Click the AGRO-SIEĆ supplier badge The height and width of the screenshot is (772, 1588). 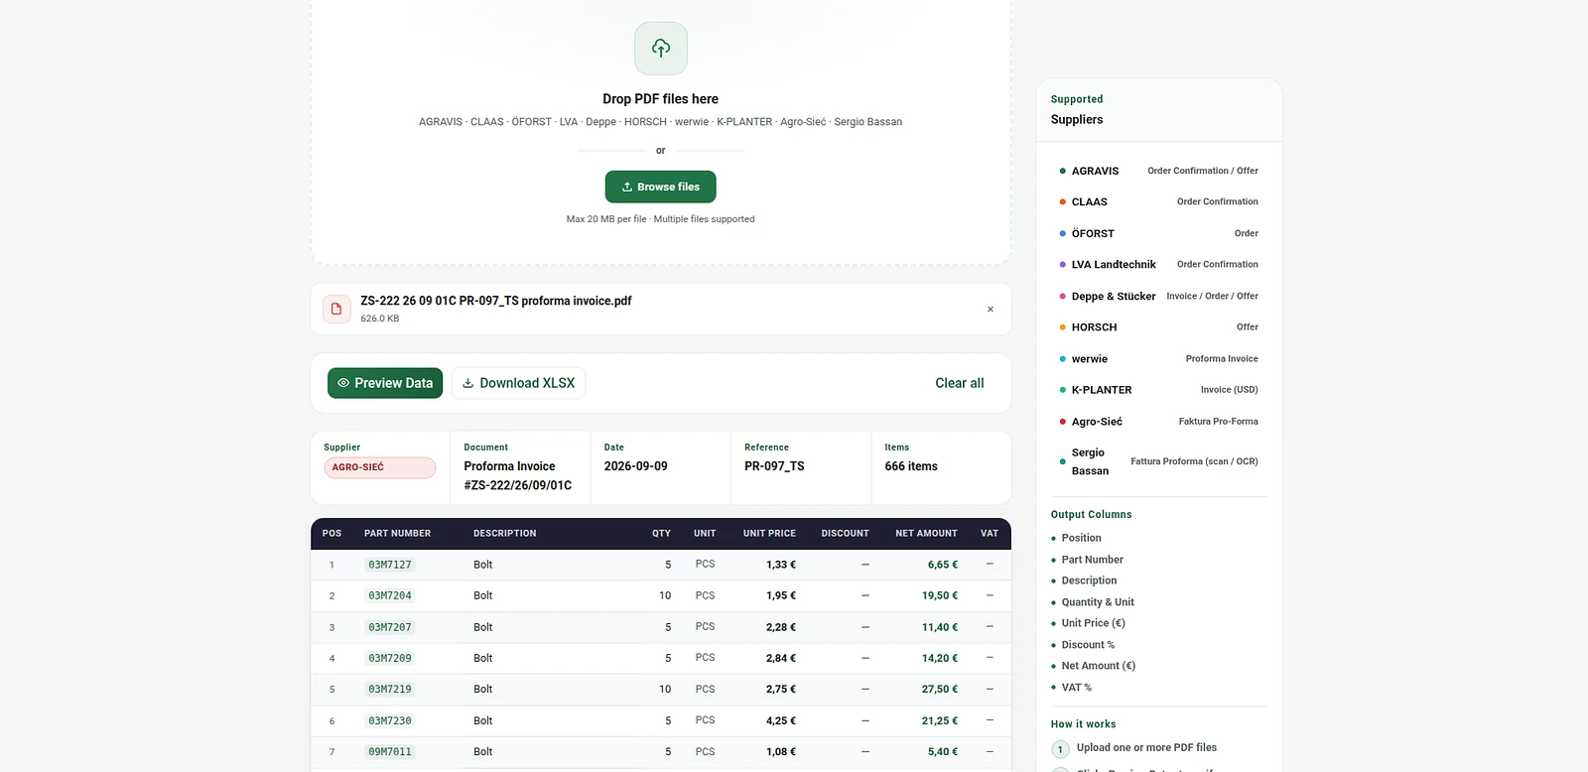tap(380, 467)
